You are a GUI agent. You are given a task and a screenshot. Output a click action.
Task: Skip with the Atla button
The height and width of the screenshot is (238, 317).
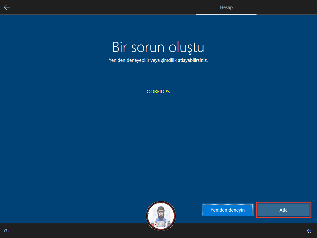click(x=284, y=210)
